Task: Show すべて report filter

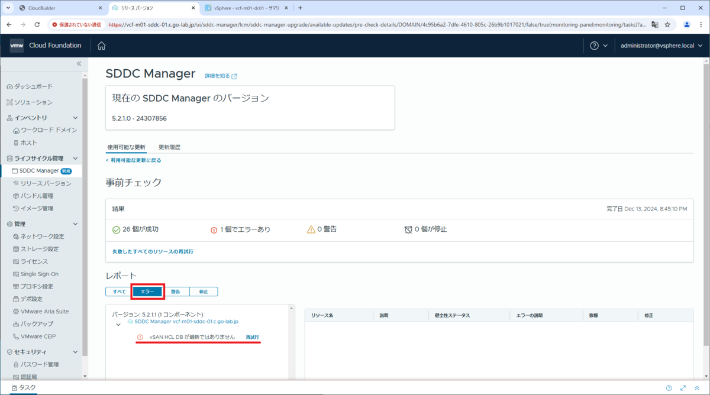Action: click(119, 292)
